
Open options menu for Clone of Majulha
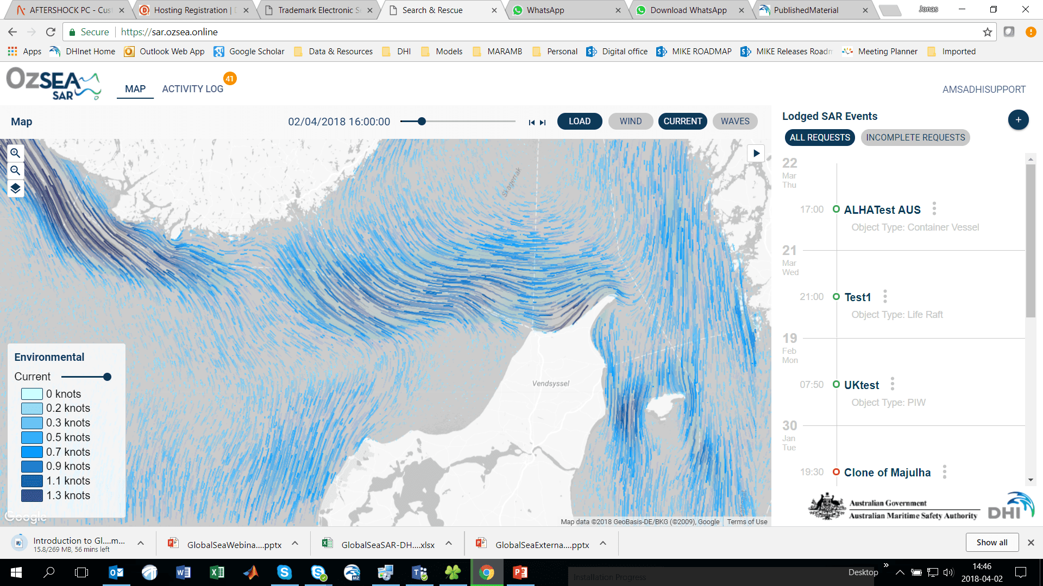point(945,472)
